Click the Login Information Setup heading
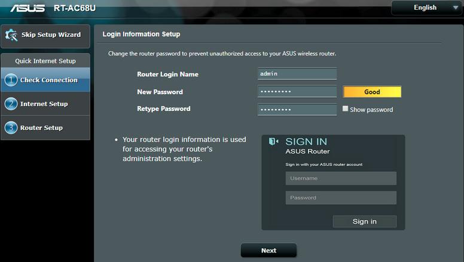 pyautogui.click(x=141, y=34)
